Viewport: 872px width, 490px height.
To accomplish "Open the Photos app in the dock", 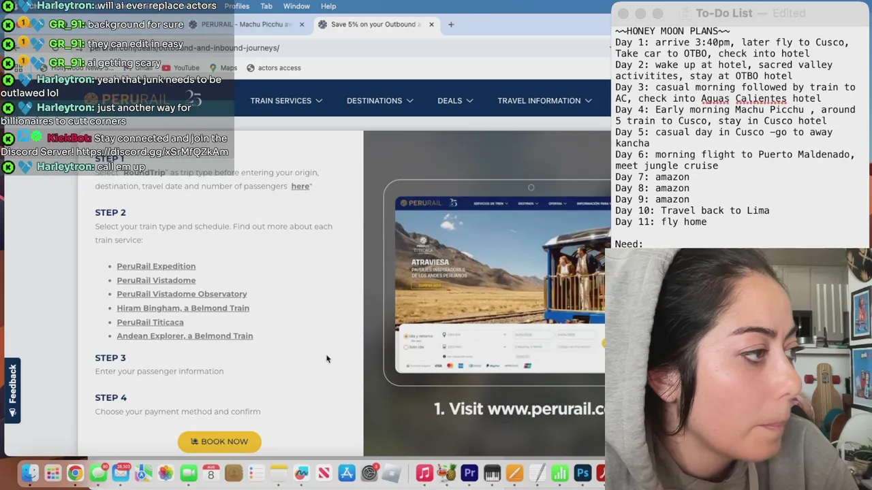I will coord(166,473).
